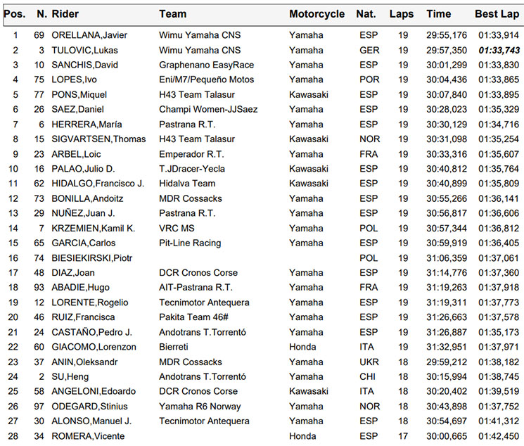Select rider 'TULOVIC,Lukas'

click(x=84, y=50)
